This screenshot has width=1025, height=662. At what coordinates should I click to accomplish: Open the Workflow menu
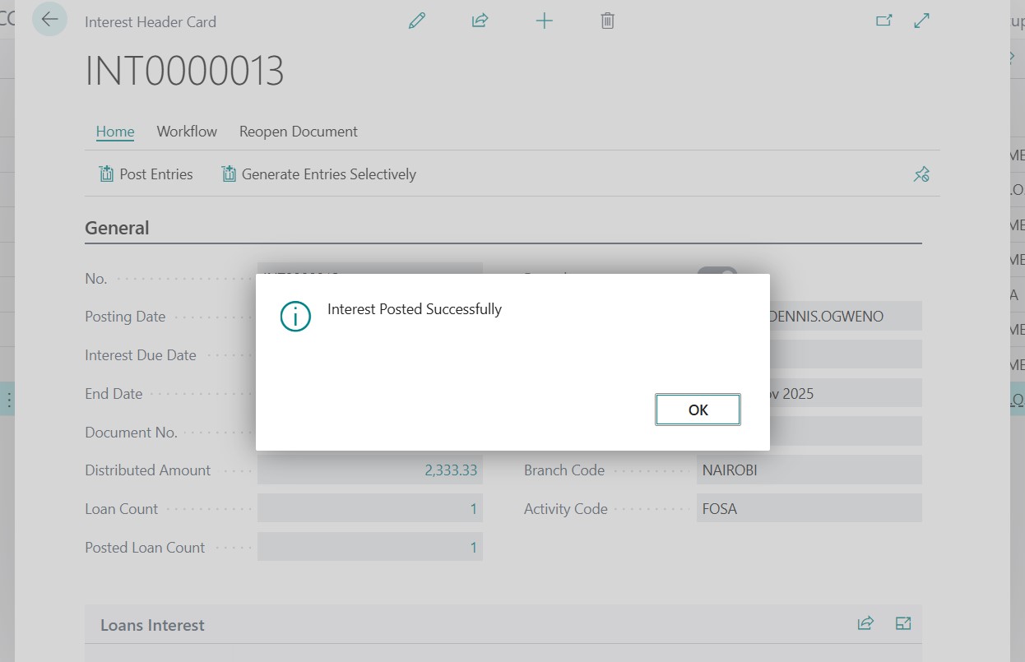187,132
